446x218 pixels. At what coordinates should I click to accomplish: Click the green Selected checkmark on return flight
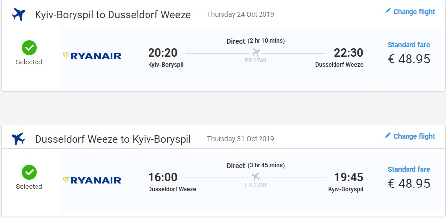tap(29, 172)
